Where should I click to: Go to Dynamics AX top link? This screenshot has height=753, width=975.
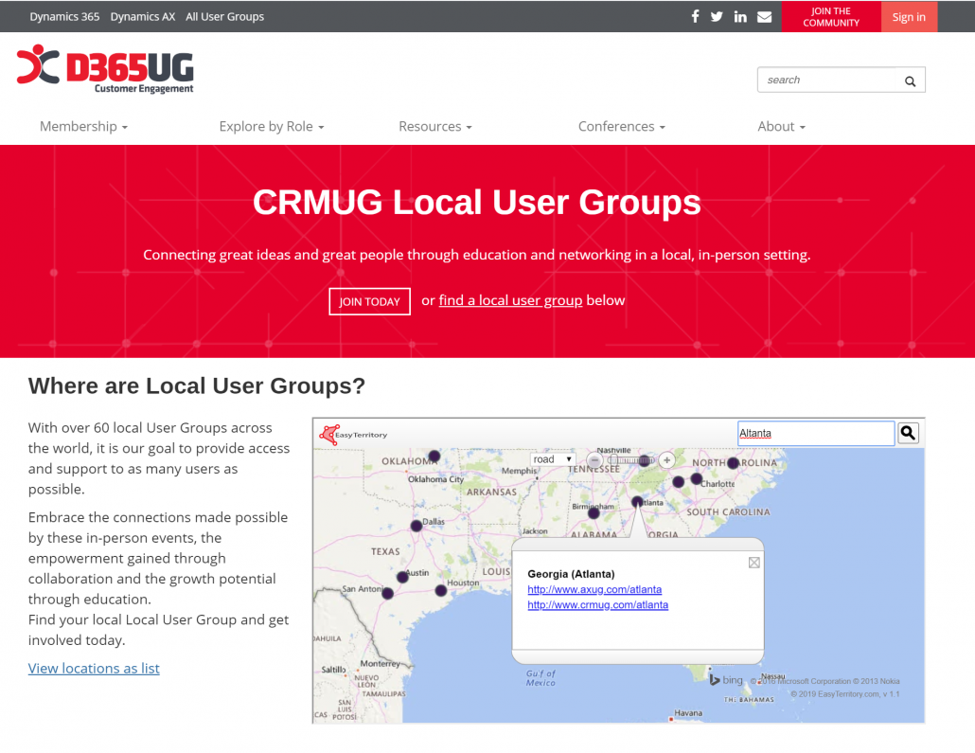tap(143, 17)
